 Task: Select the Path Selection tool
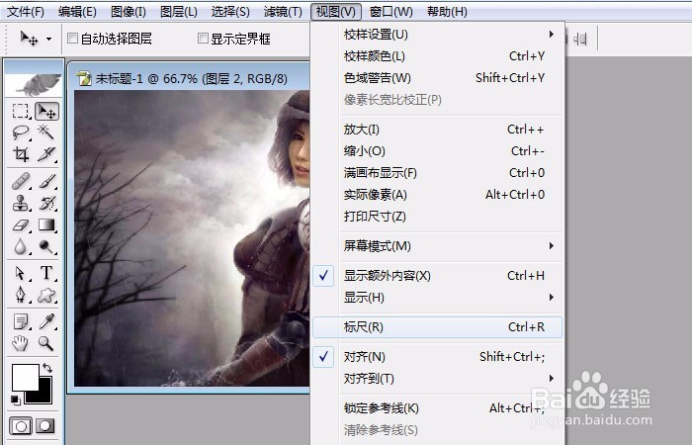click(x=21, y=273)
